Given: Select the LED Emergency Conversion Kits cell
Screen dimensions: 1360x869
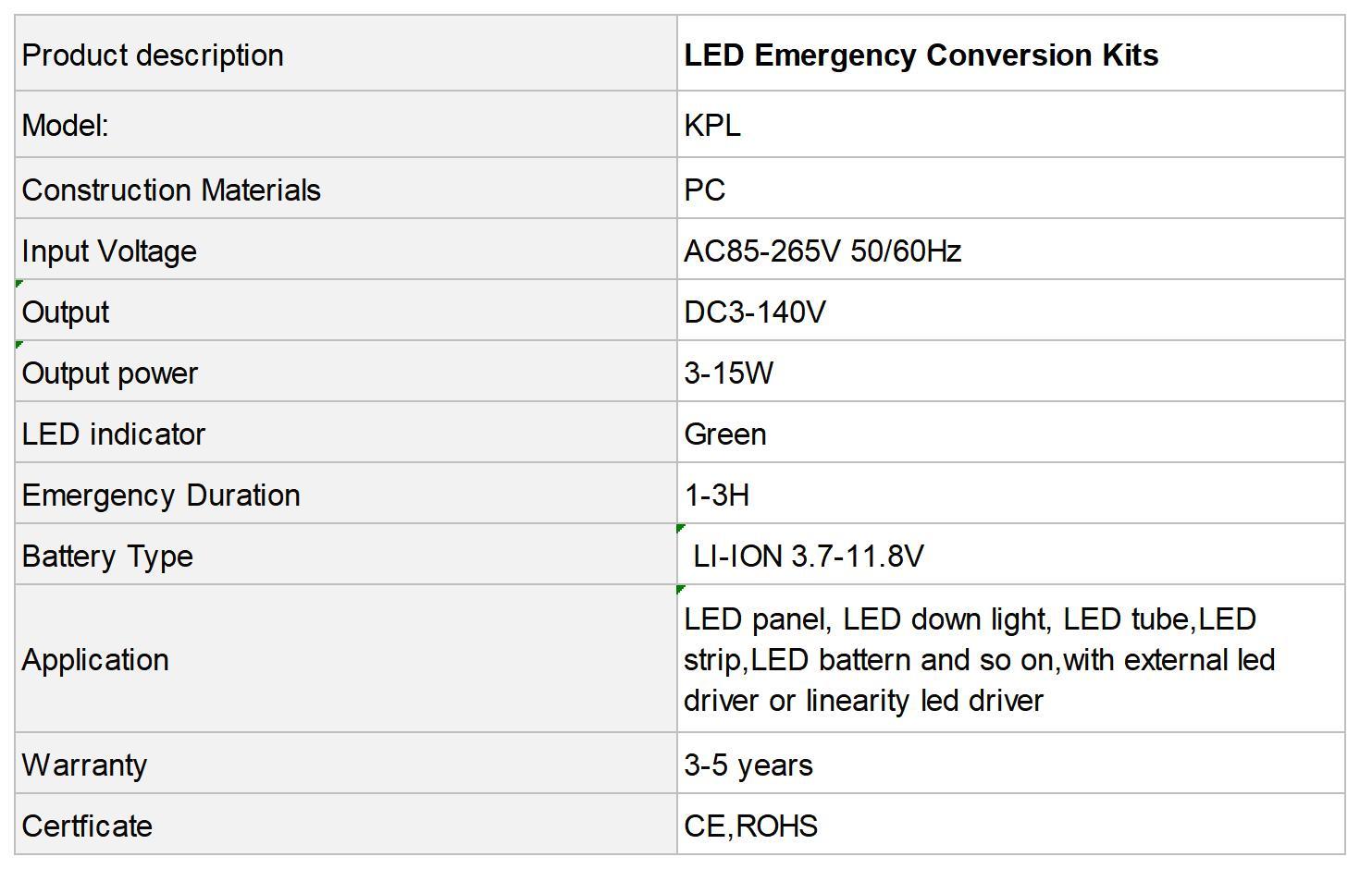Looking at the screenshot, I should pos(1010,54).
